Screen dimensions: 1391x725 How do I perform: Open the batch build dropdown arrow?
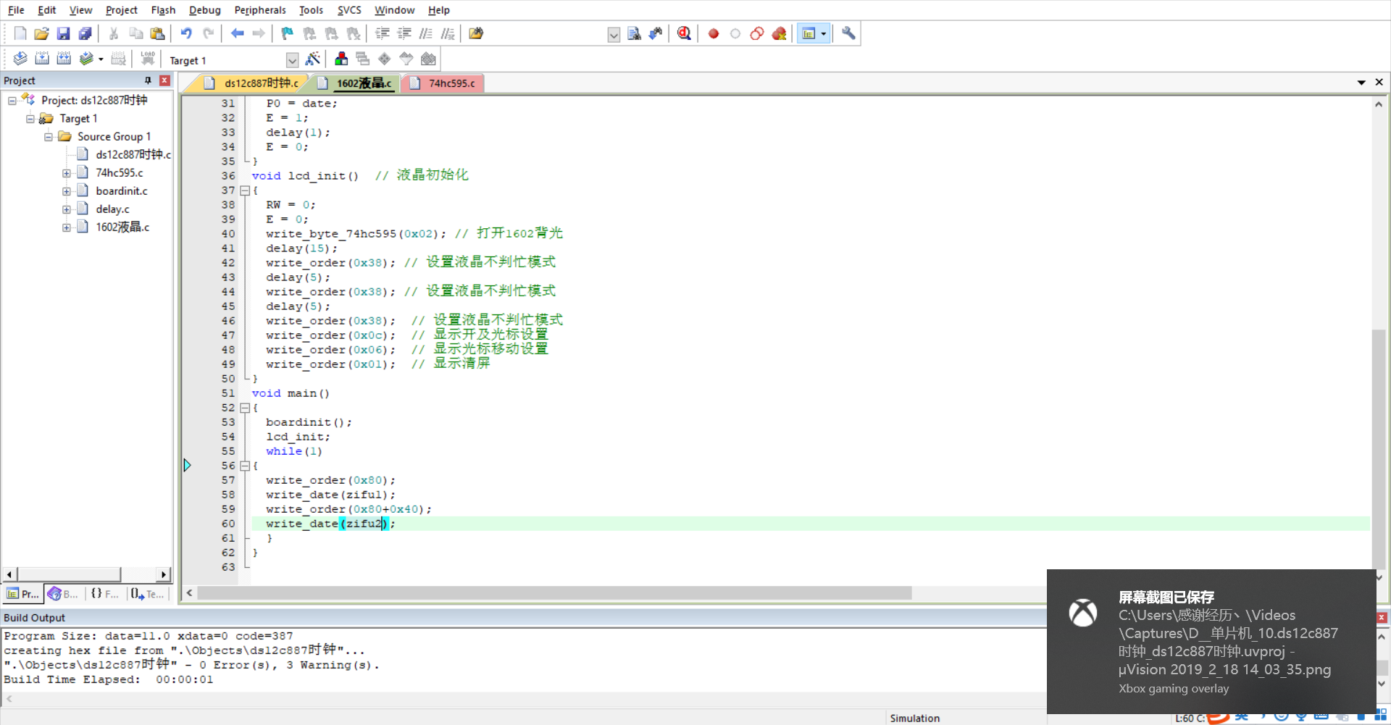(101, 59)
